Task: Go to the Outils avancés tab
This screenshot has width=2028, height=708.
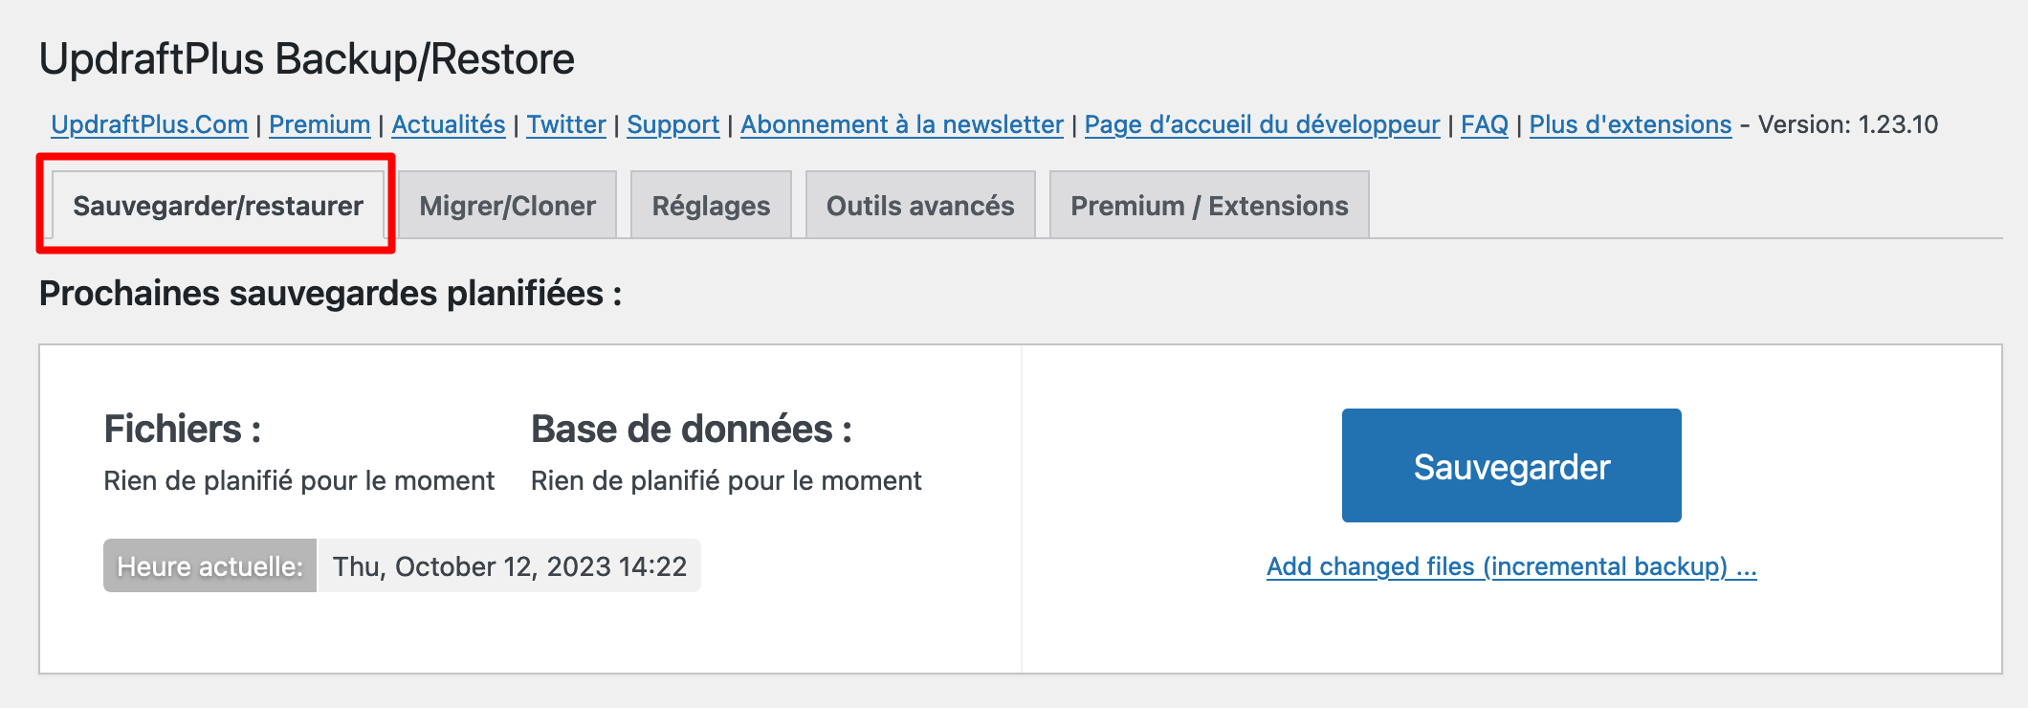Action: pos(920,206)
